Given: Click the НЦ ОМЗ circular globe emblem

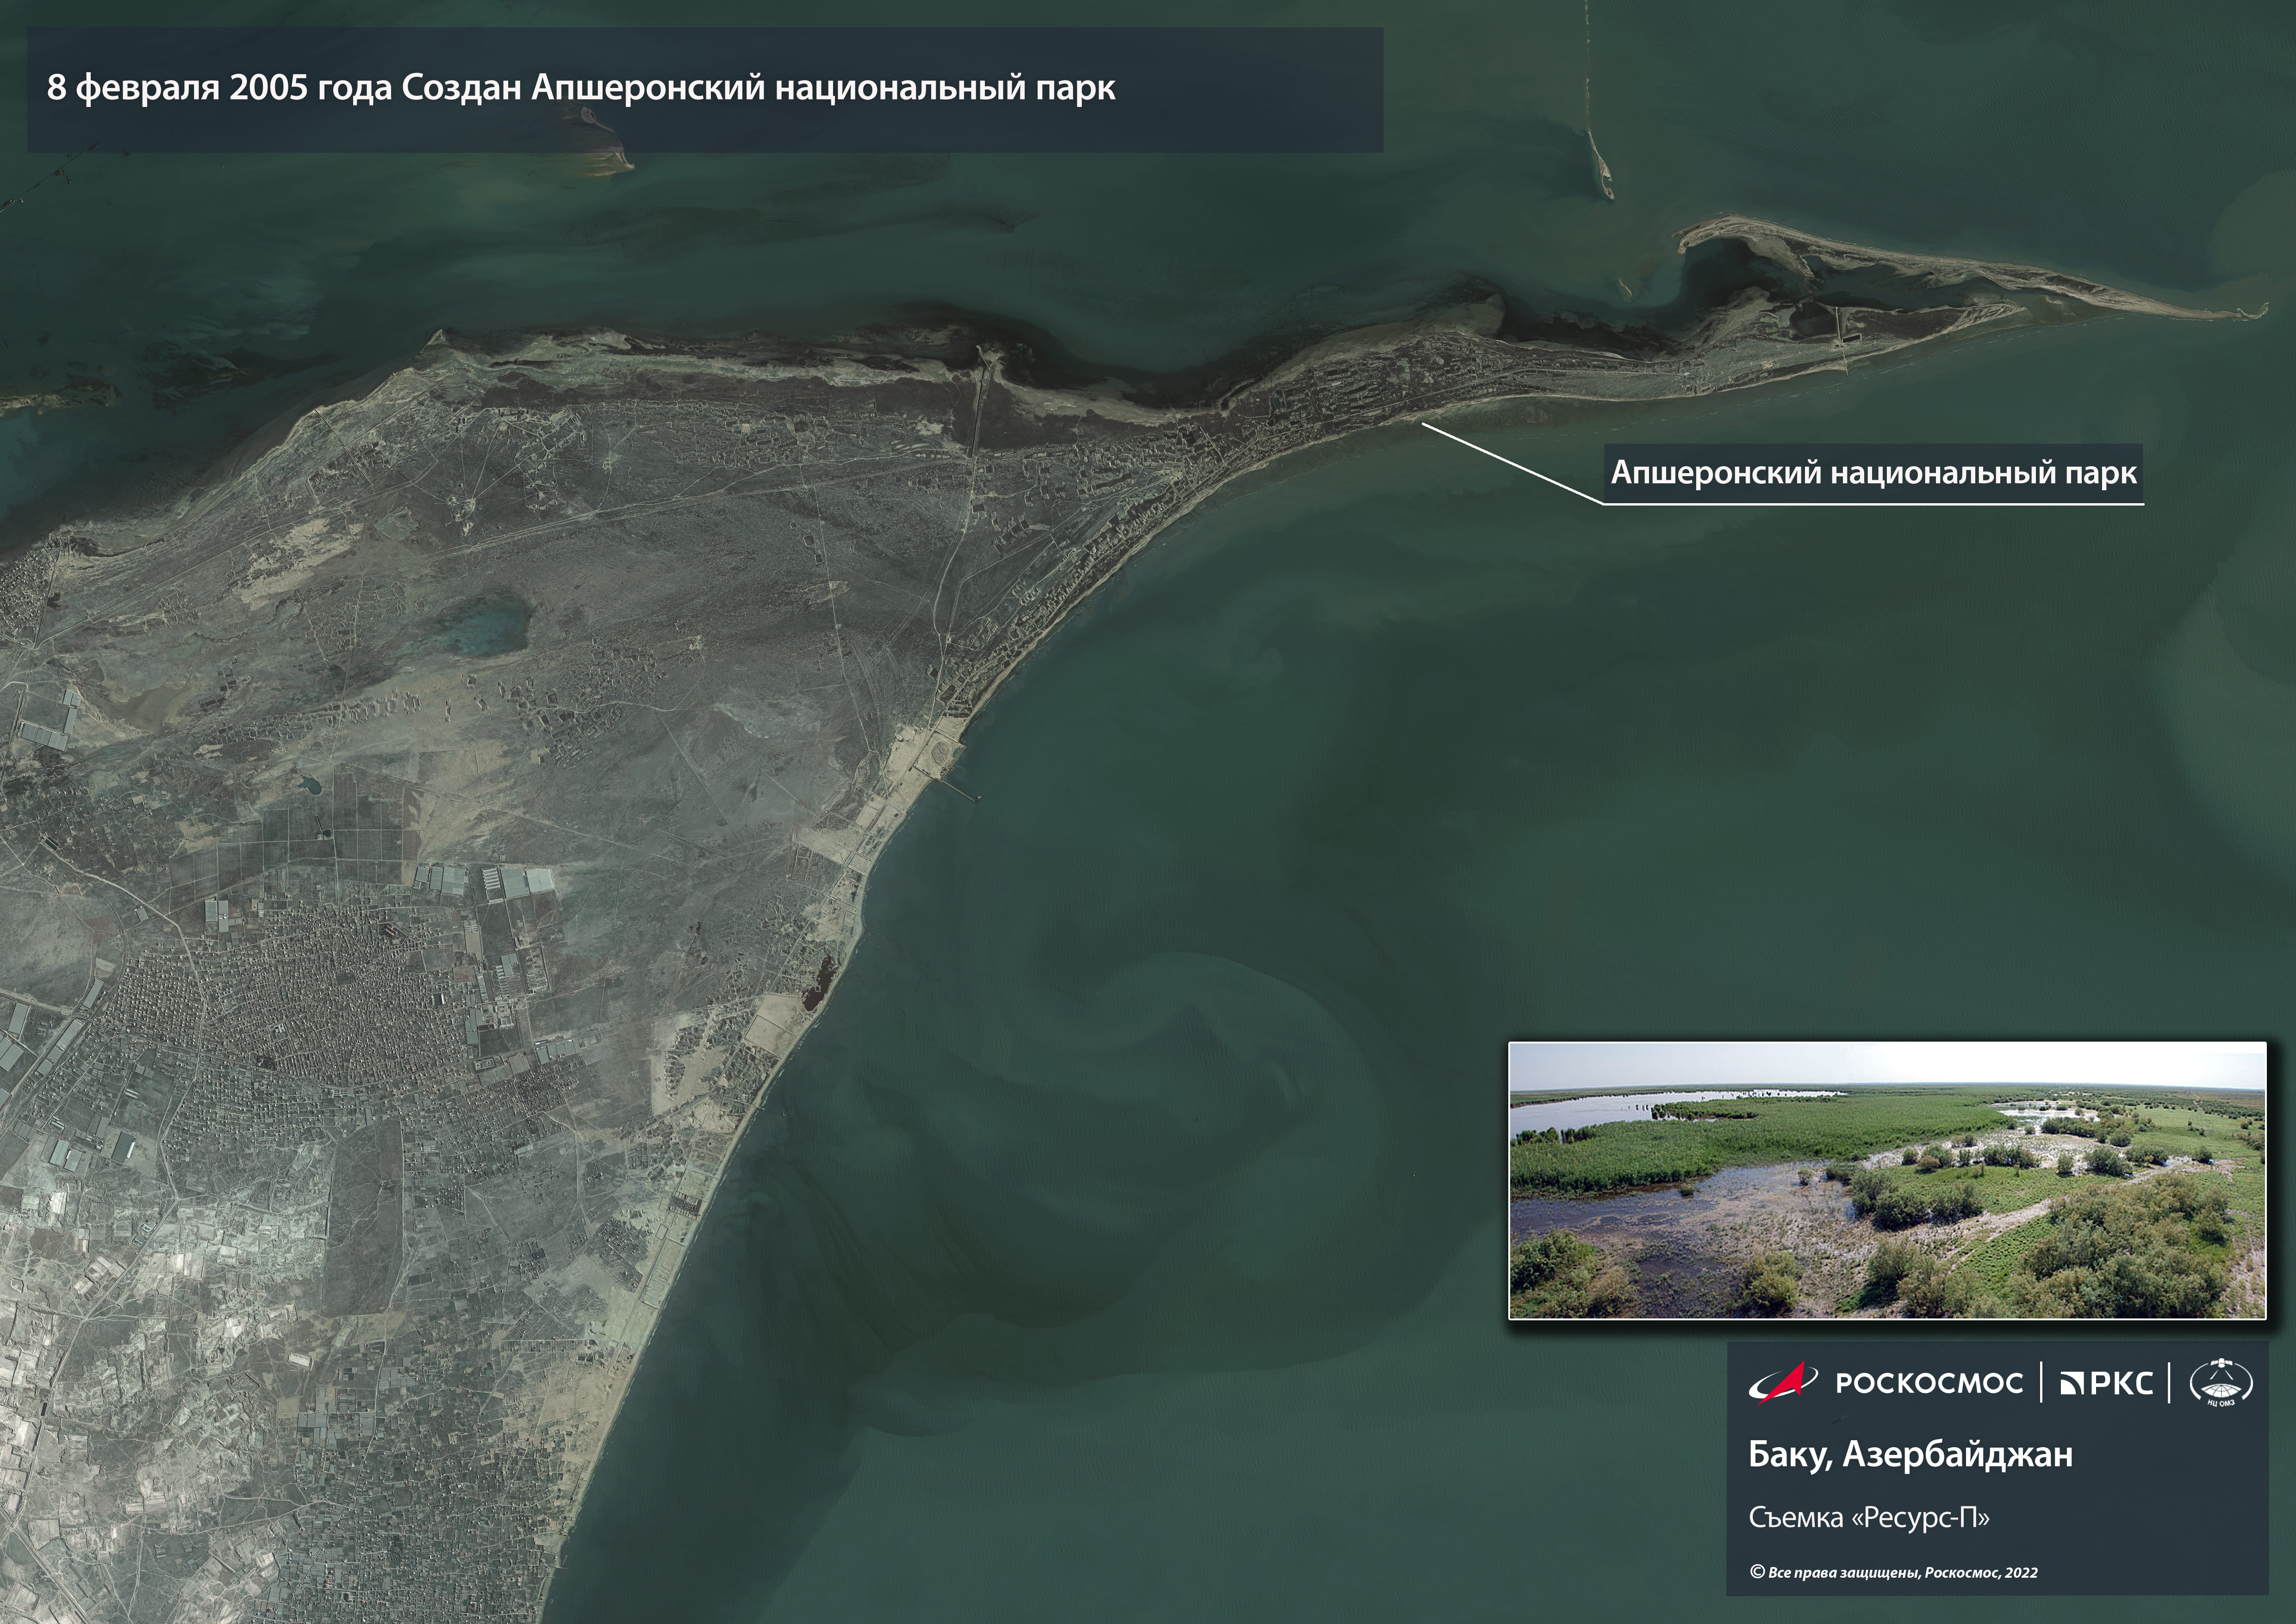Looking at the screenshot, I should [x=2221, y=1384].
